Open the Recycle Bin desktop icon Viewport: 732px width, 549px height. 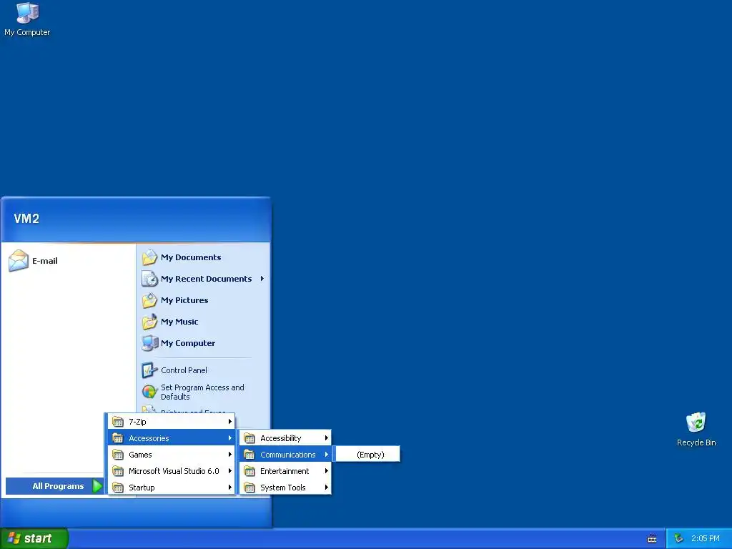pos(696,430)
